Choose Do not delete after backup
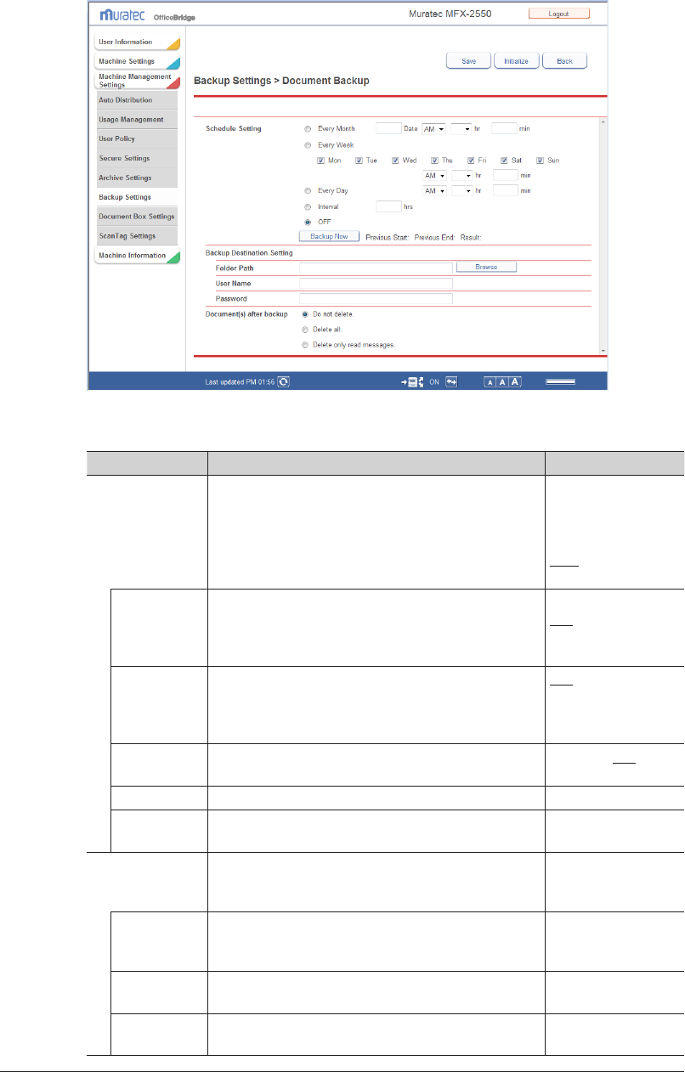685x1072 pixels. coord(306,314)
